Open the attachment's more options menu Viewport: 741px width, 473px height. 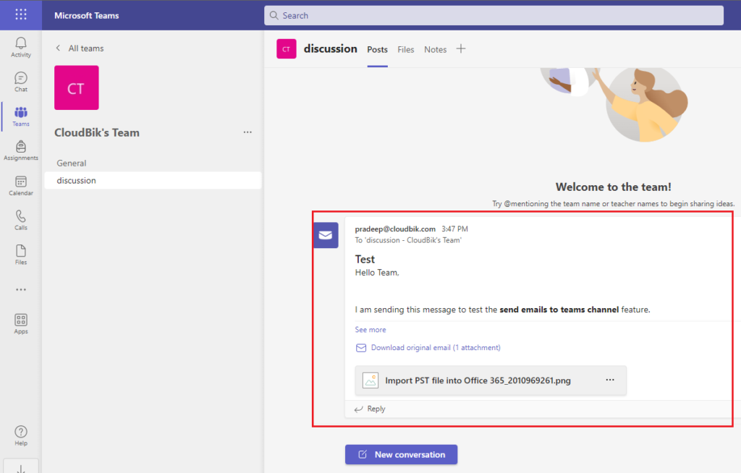coord(610,380)
